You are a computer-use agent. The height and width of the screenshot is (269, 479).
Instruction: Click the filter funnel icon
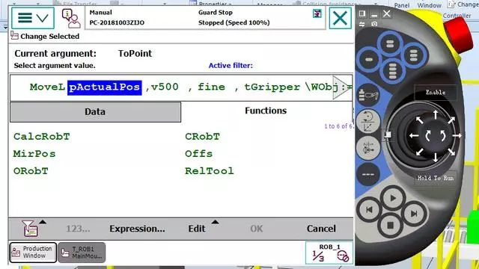(30, 229)
